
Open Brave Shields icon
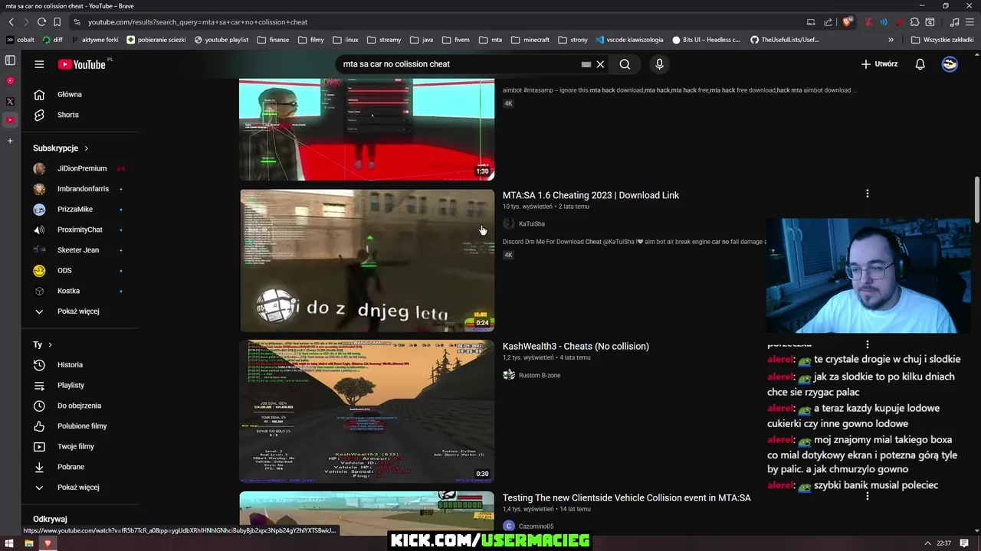(x=847, y=22)
